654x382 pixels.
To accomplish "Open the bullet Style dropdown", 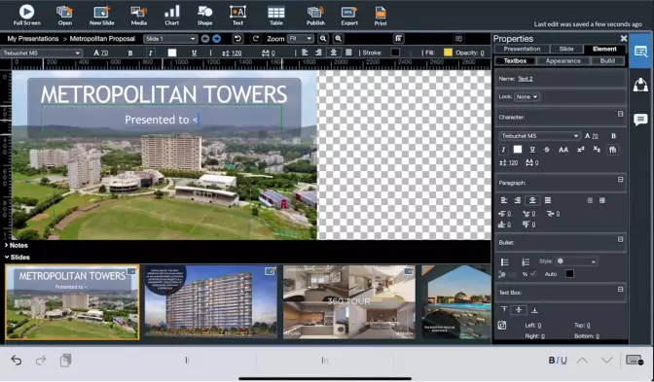I will coord(576,261).
